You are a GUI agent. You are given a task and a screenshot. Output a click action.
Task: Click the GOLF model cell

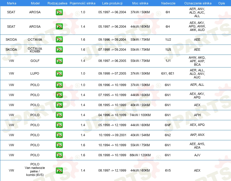click(35, 61)
